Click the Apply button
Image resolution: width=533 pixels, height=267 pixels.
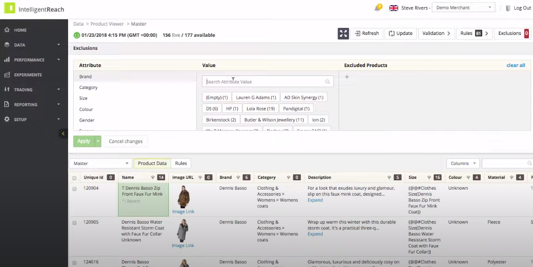83,141
